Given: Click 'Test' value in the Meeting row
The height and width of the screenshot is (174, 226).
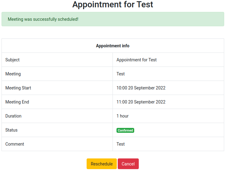Looking at the screenshot, I should 120,74.
